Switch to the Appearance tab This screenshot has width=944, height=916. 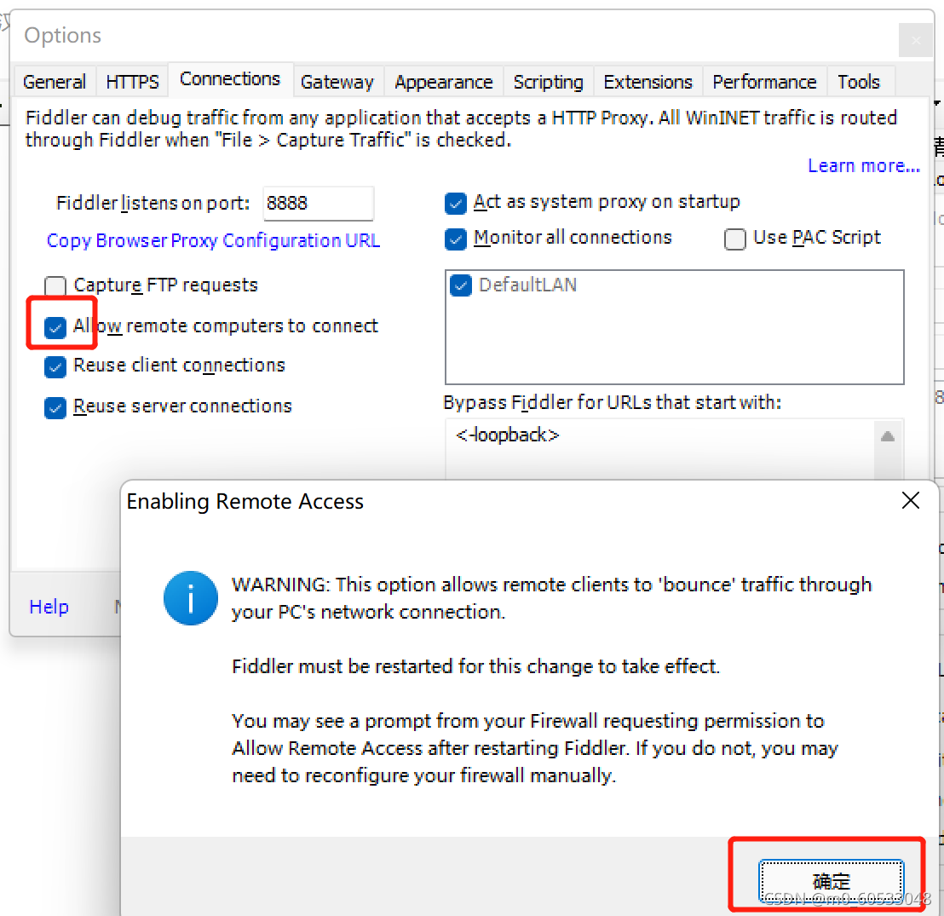pos(444,81)
